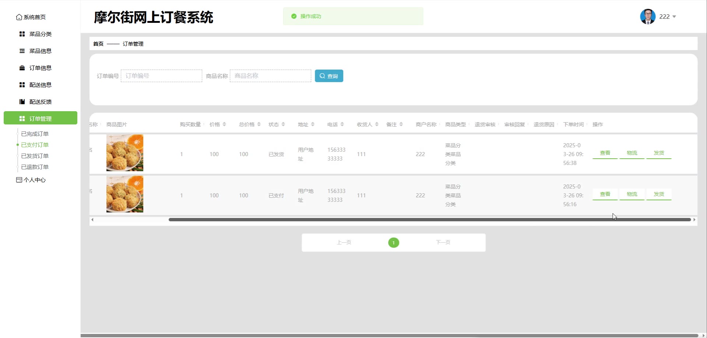Click the briefcase icon next to 订单信息
707x338 pixels.
click(x=22, y=68)
